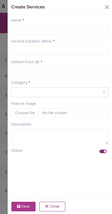Click the Description box resize handle
This screenshot has width=112, height=214.
click(107, 143)
